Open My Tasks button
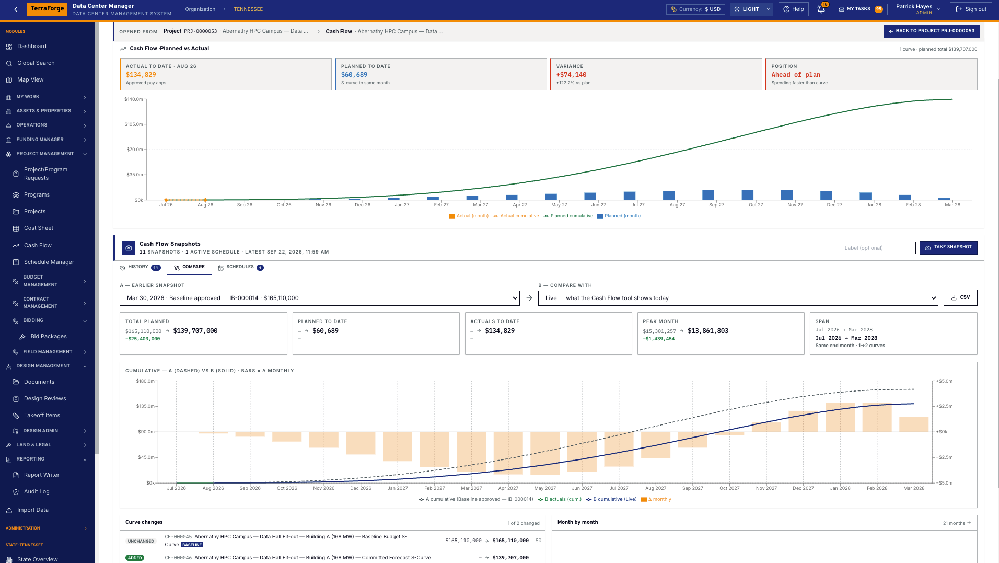The width and height of the screenshot is (999, 563). 861,9
